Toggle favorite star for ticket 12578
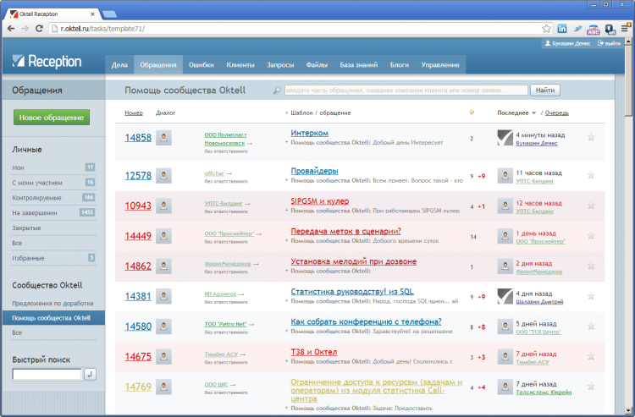 [591, 176]
